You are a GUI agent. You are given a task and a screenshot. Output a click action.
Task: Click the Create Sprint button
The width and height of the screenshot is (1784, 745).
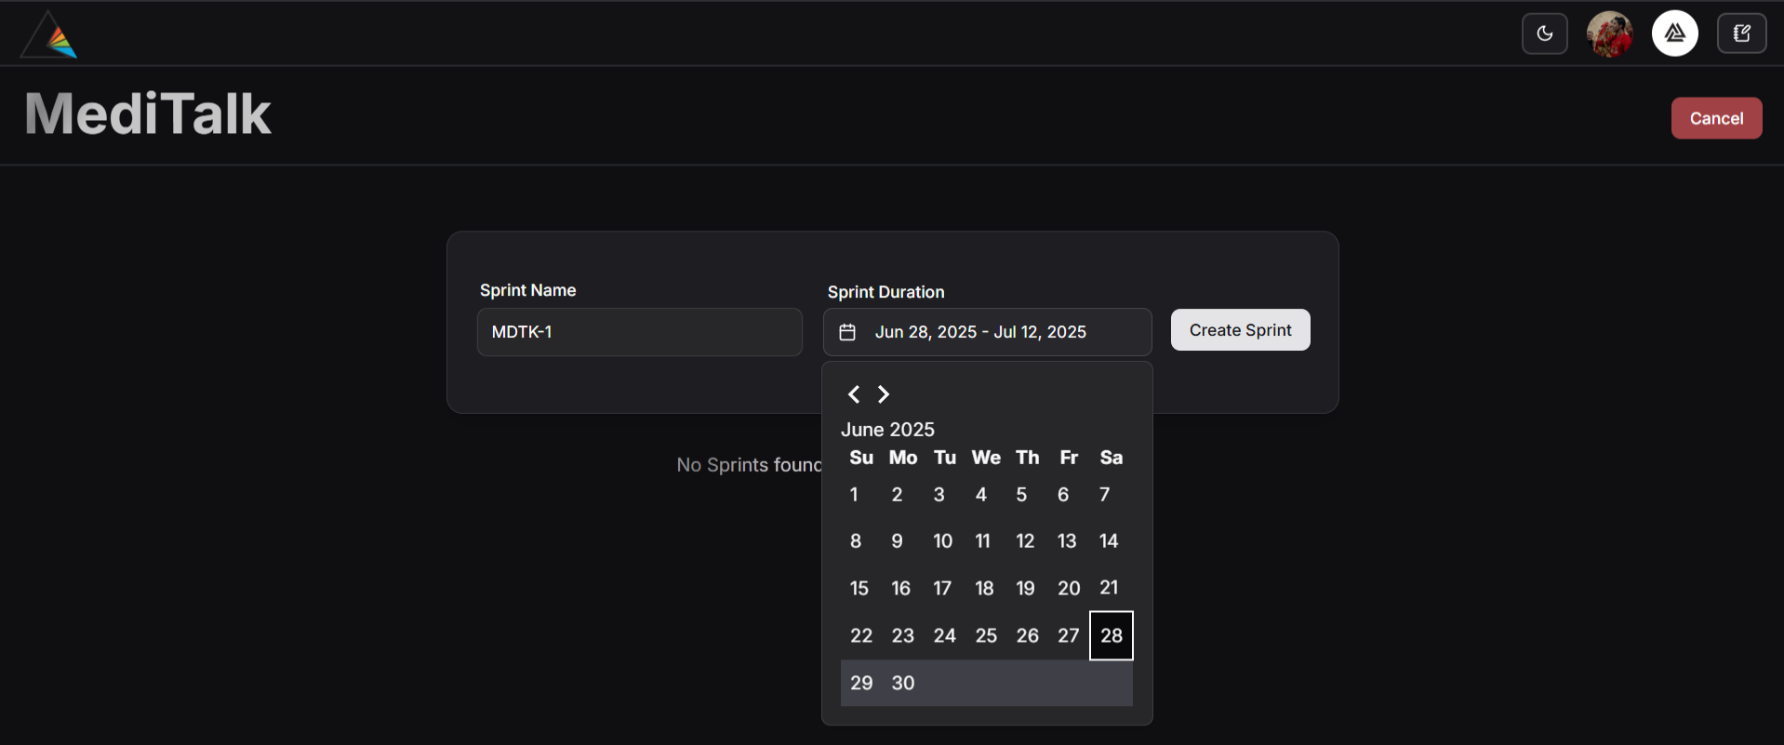click(x=1240, y=330)
